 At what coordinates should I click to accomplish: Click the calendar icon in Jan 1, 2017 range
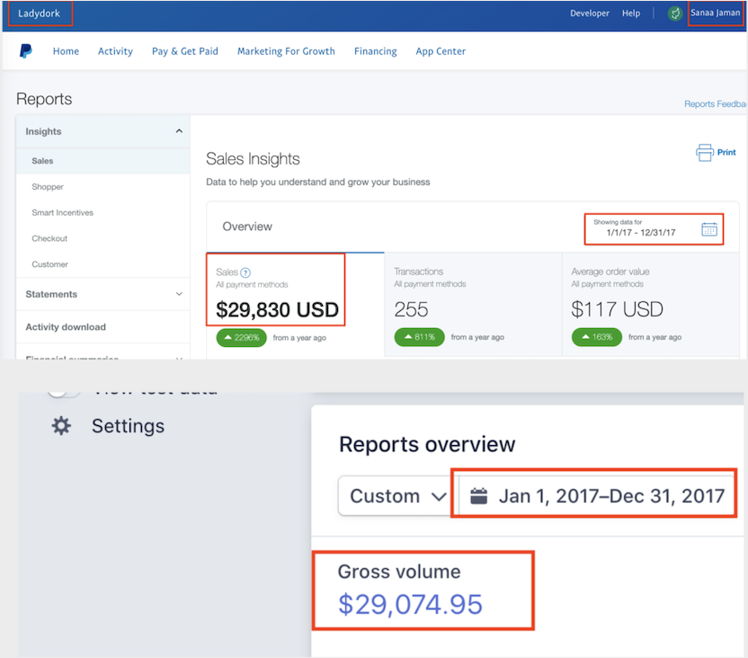pos(478,496)
